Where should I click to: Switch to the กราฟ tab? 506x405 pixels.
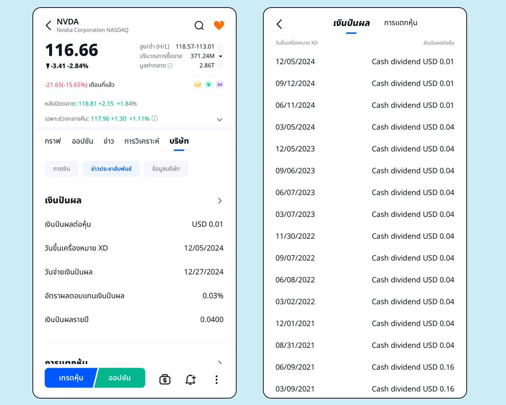coord(53,141)
